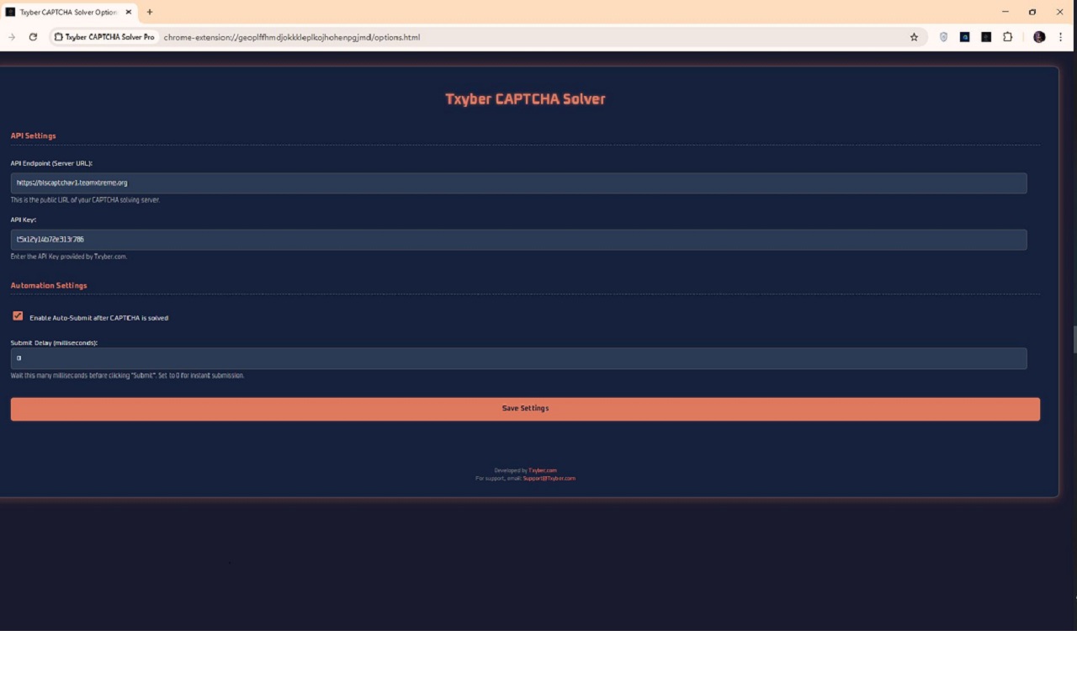Click the "Txyber CAPTCHA Solver" page title
The width and height of the screenshot is (1077, 673).
(x=525, y=98)
